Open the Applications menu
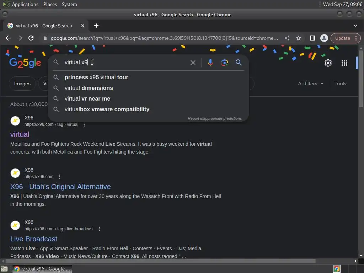Screen dimensions: 364x273 click(25, 4)
